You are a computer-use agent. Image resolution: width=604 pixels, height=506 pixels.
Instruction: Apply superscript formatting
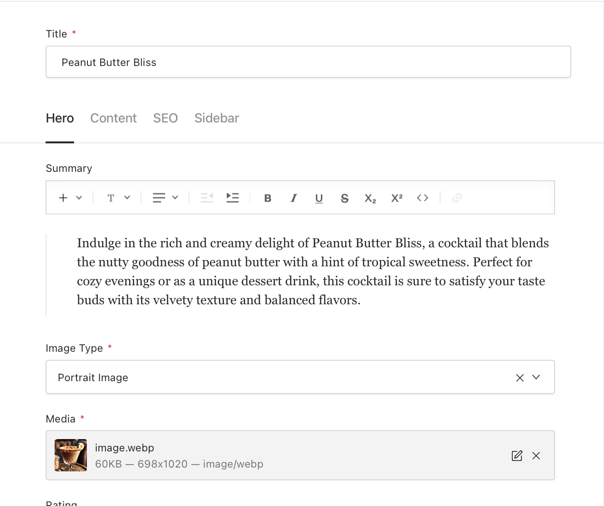tap(397, 198)
